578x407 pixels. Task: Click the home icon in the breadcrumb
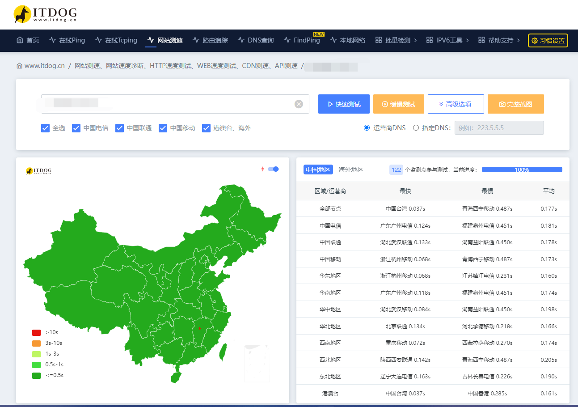coord(19,66)
